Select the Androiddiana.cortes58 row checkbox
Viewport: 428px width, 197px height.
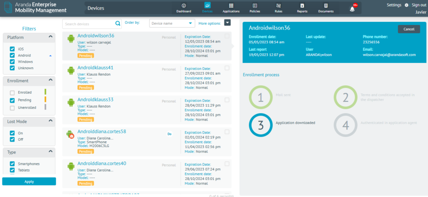(x=227, y=132)
